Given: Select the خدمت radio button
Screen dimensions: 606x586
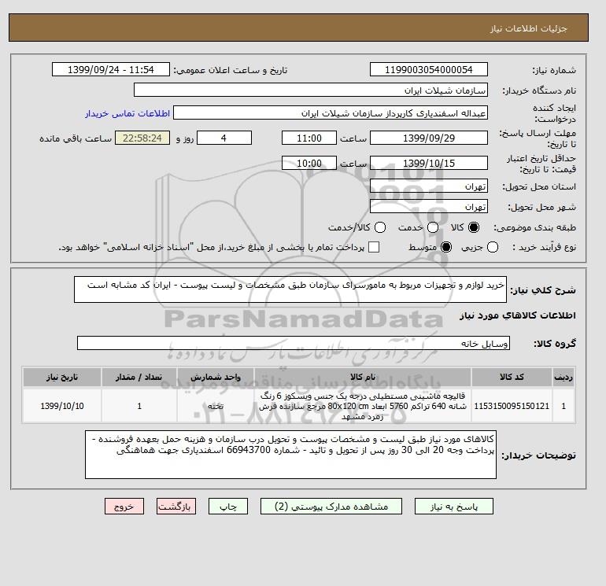Looking at the screenshot, I should (433, 227).
